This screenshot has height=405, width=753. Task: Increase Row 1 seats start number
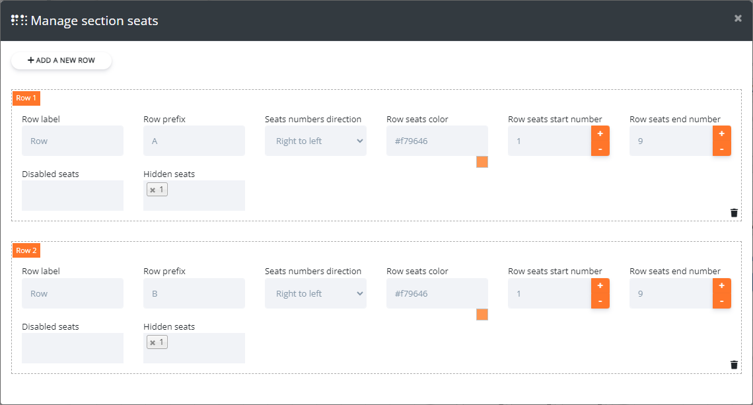[x=600, y=133]
